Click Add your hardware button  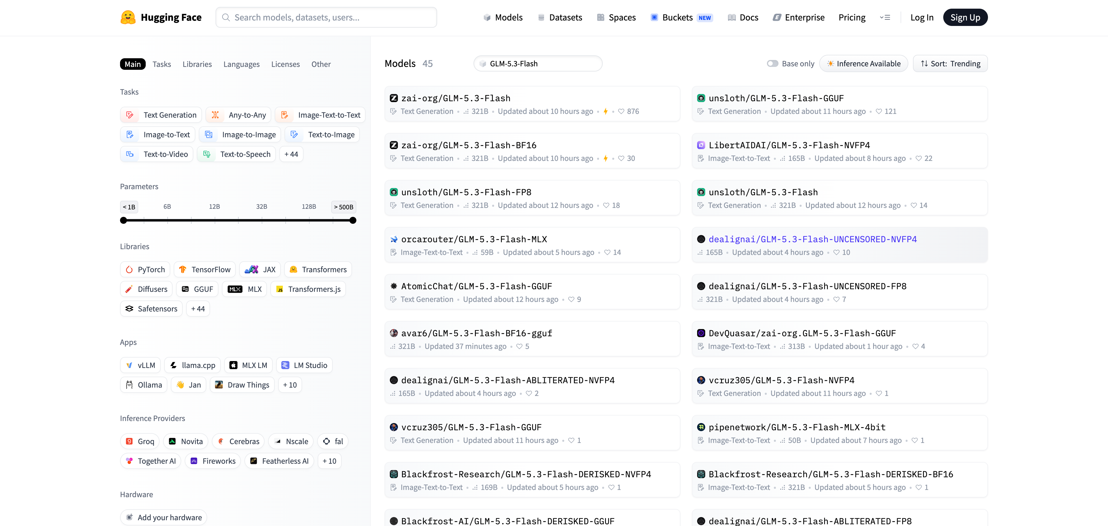point(163,517)
